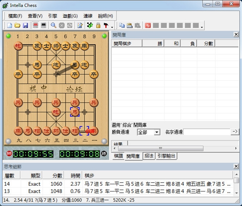Select the depth 13 analysis row

tap(118, 191)
